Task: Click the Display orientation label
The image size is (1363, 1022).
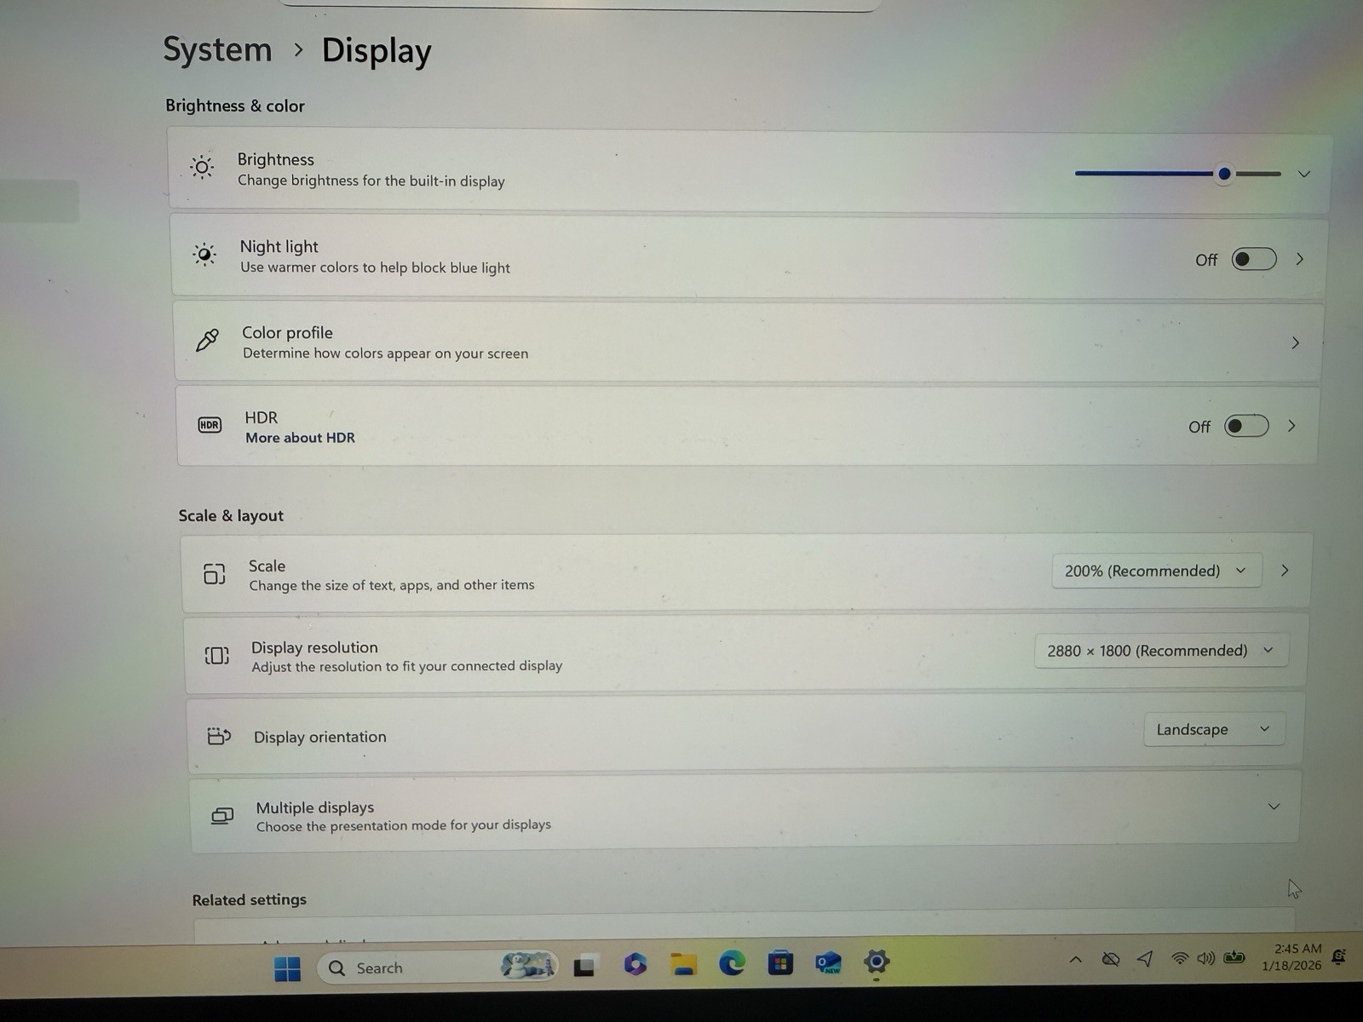Action: pos(320,737)
